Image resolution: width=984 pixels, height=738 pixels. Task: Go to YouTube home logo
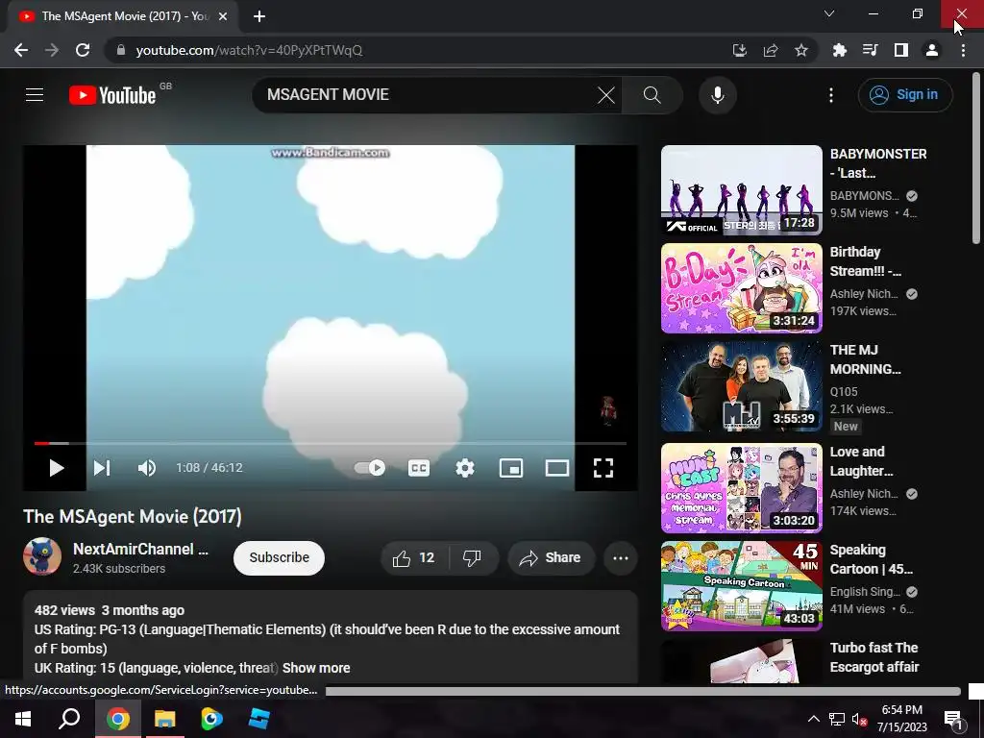[113, 95]
